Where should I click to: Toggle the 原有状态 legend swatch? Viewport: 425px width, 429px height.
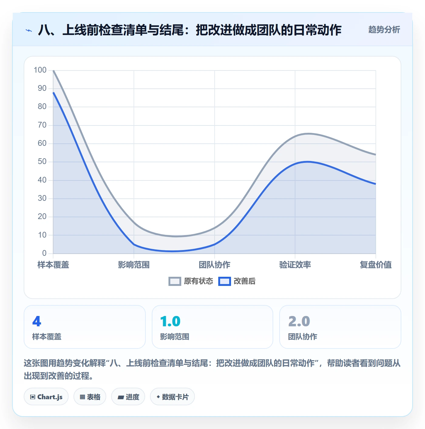coord(175,281)
